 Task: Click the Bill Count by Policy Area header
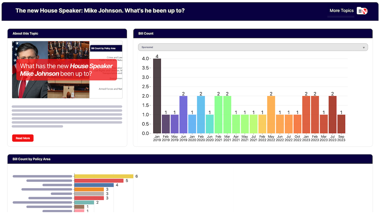32,159
